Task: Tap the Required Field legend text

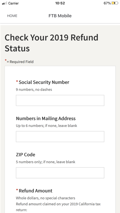Action: 20,62
